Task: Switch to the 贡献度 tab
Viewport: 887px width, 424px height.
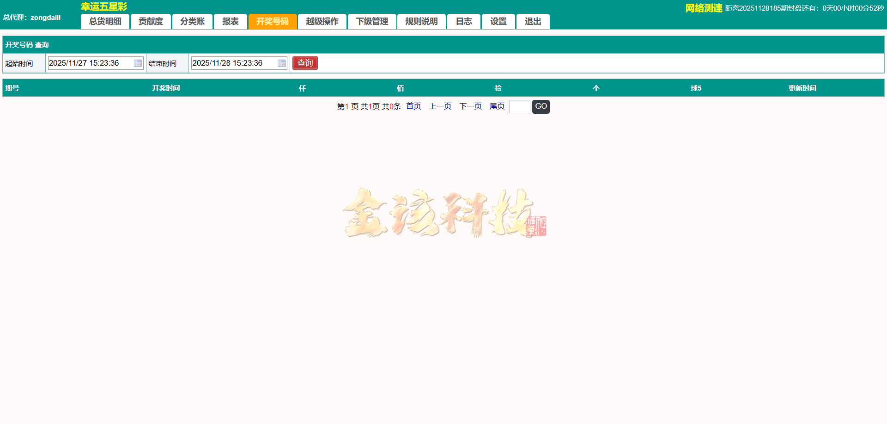Action: (x=151, y=21)
